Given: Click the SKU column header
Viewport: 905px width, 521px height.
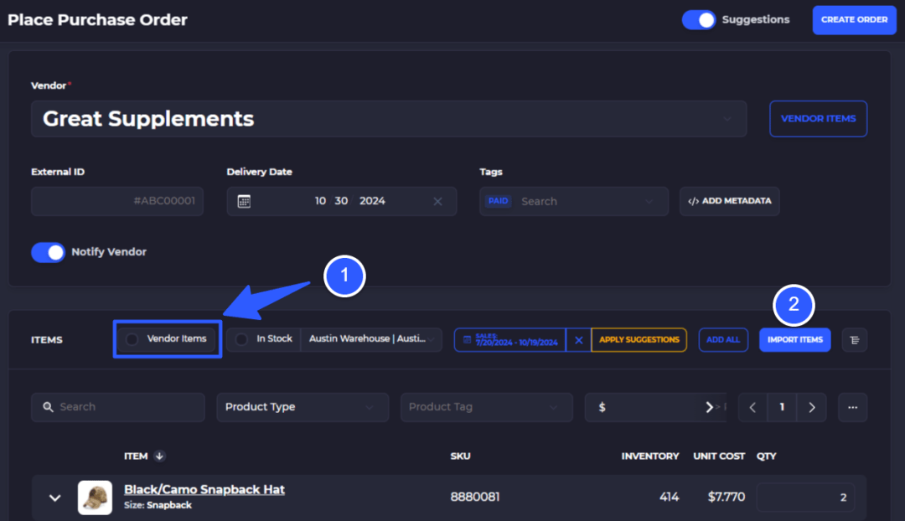Looking at the screenshot, I should tap(460, 457).
